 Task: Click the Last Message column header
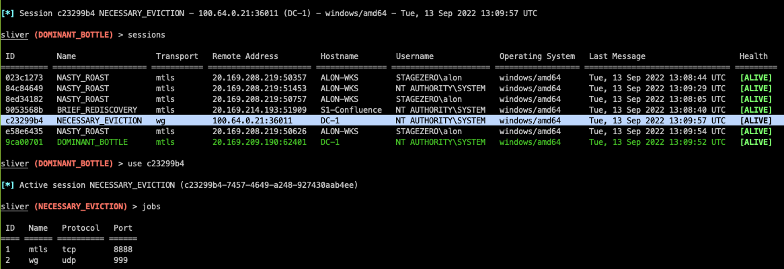click(617, 56)
